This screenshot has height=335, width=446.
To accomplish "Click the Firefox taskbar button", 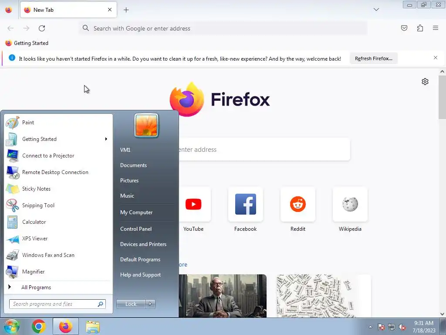I will (66, 326).
